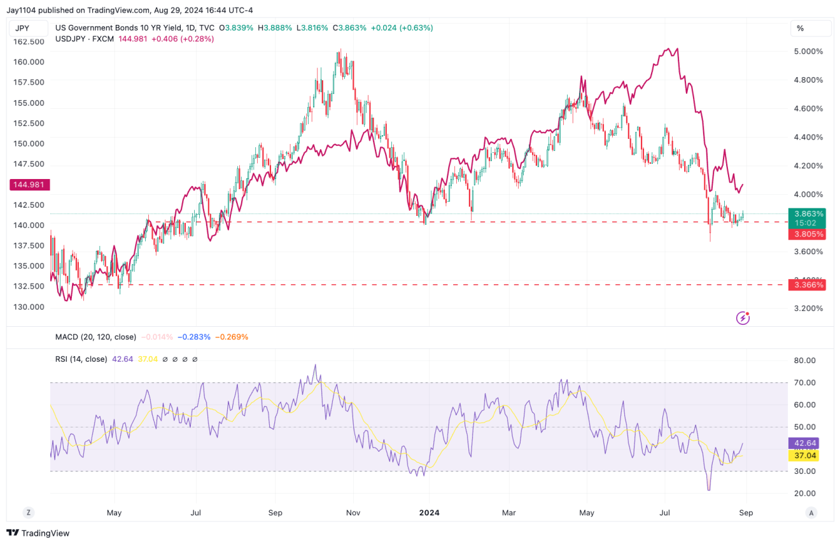Click the +0.406 (+0.28%) USDJPY change
This screenshot has height=544, width=840.
click(182, 39)
